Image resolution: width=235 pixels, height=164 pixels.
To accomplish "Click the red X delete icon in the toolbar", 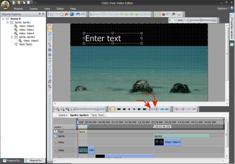I will coord(67,15).
